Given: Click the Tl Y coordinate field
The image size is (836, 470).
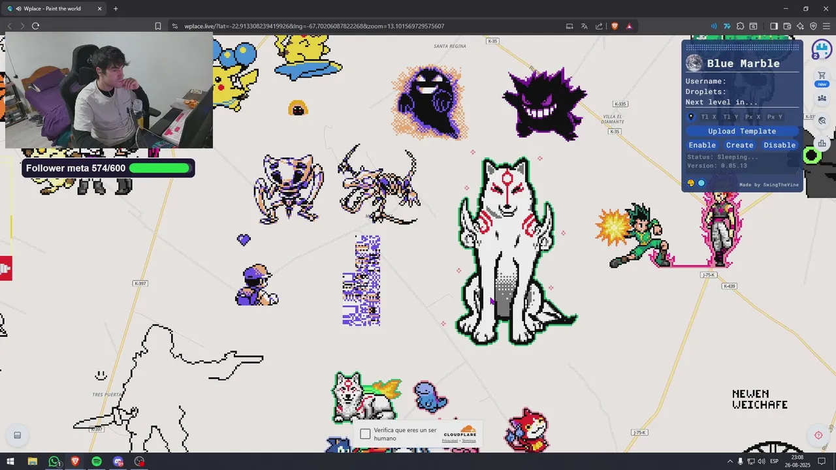Looking at the screenshot, I should tap(731, 117).
